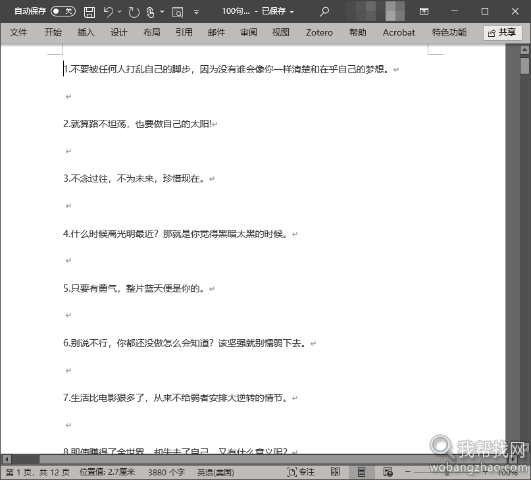Image resolution: width=531 pixels, height=480 pixels.
Task: Click the Redo icon
Action: pos(134,13)
